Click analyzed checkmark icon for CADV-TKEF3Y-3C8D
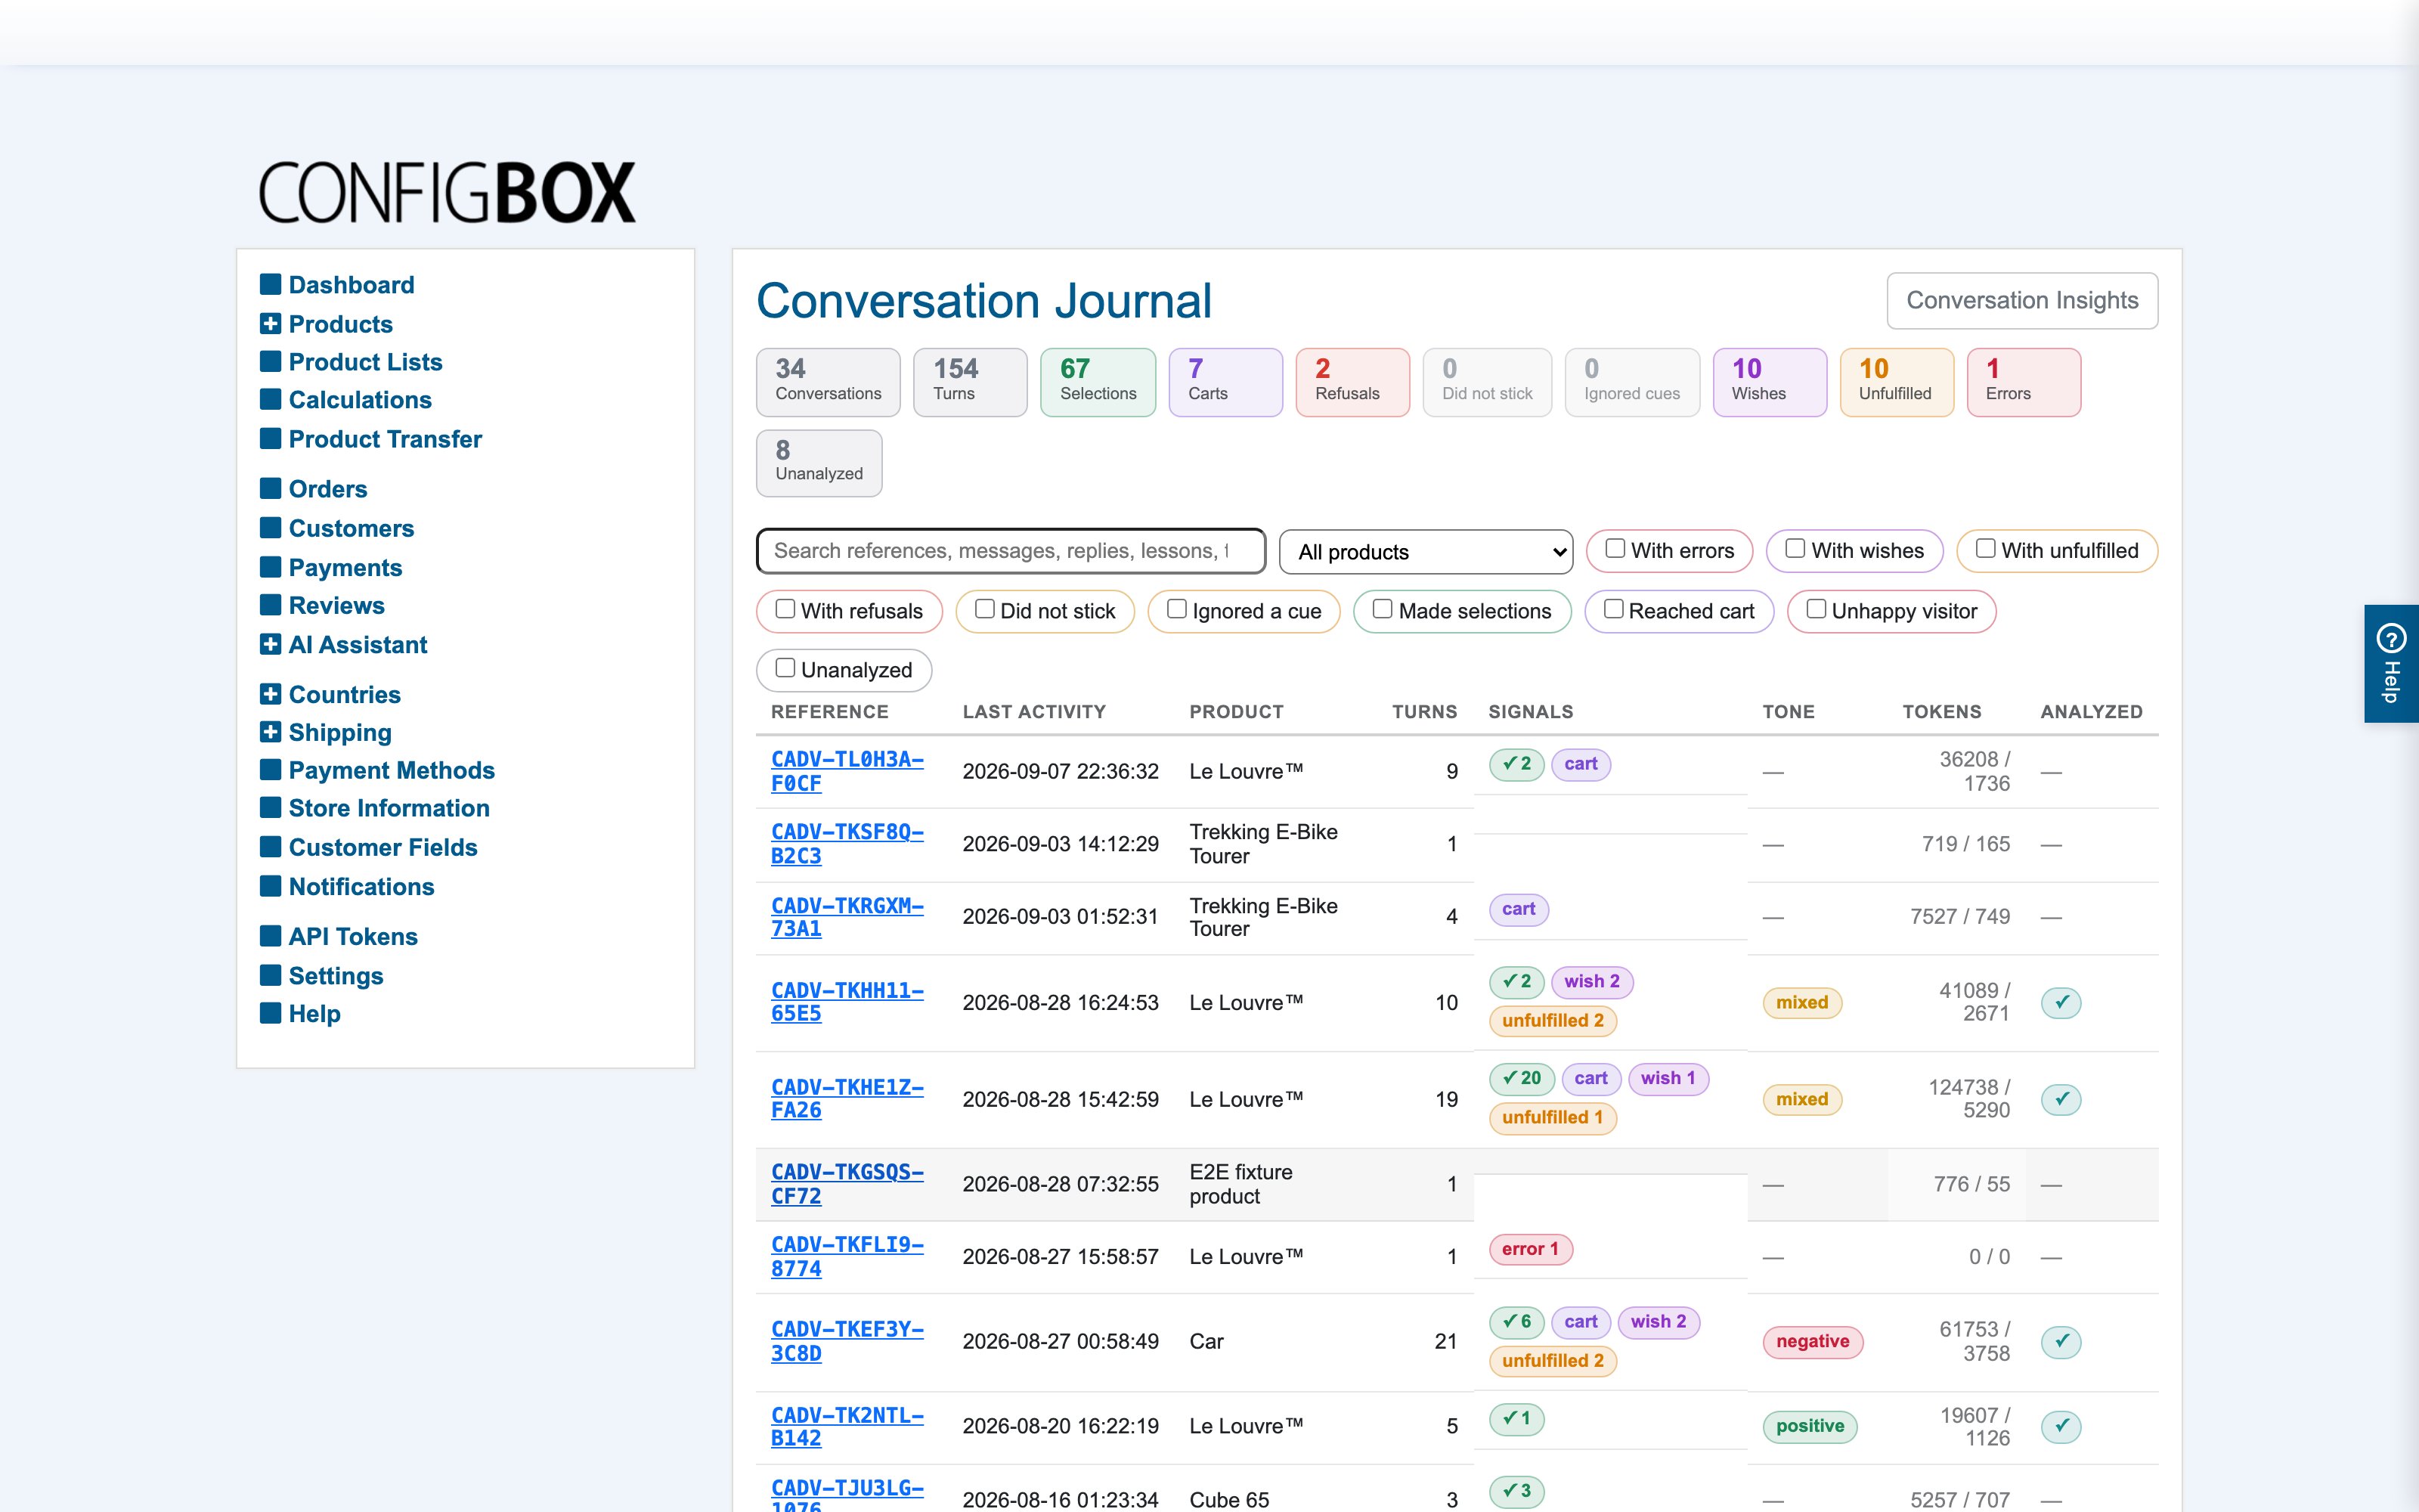The height and width of the screenshot is (1512, 2419). (2061, 1341)
